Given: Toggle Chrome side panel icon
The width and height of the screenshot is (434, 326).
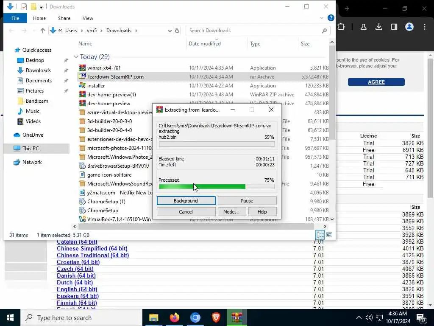Looking at the screenshot, I should [x=394, y=27].
